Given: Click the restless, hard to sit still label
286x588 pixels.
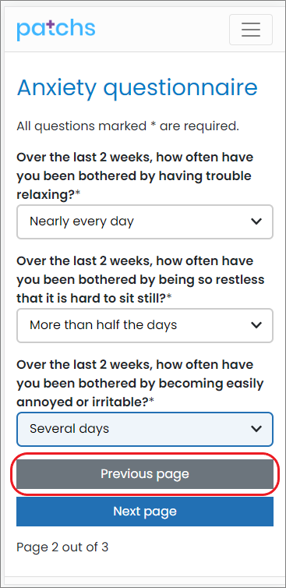Looking at the screenshot, I should (140, 279).
